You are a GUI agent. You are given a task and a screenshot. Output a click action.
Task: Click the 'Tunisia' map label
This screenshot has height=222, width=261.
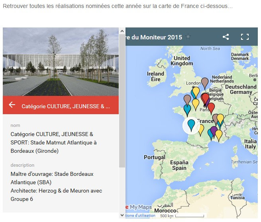237,198
